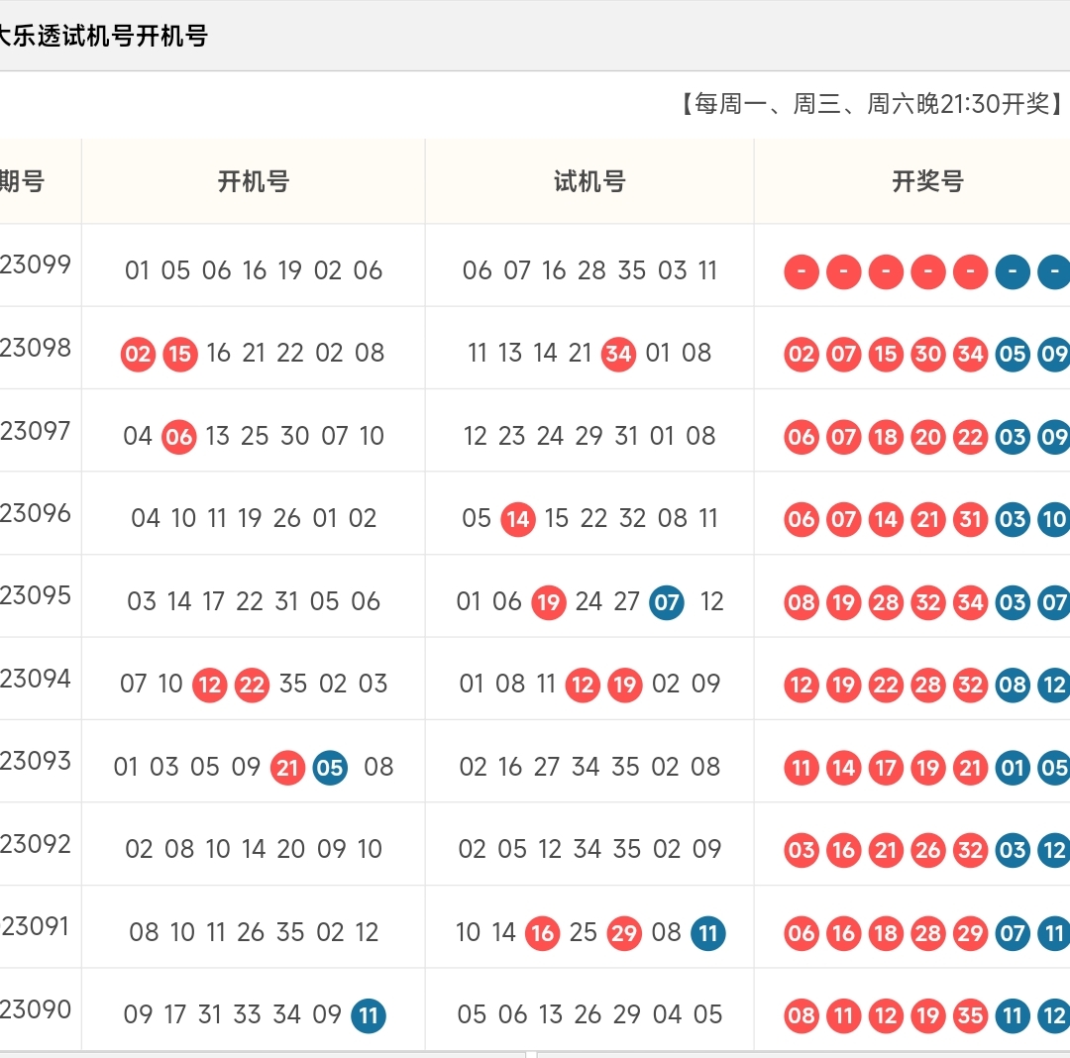This screenshot has width=1070, height=1058.
Task: Click 开机号 cell 01 05 06 16 19 02 06
Action: (254, 270)
